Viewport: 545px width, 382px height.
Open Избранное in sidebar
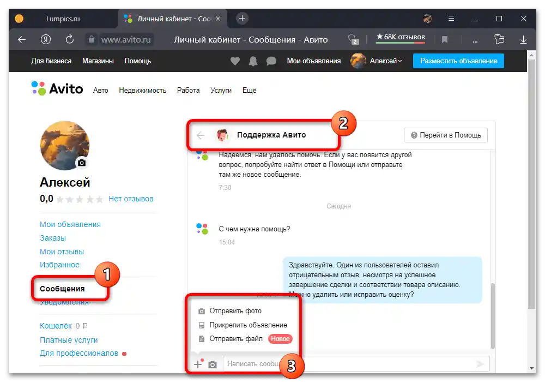[x=59, y=265]
